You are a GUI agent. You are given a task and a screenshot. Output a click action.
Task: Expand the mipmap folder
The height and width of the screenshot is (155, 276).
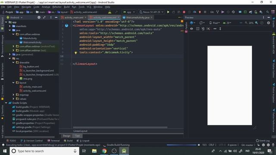(x=13, y=95)
